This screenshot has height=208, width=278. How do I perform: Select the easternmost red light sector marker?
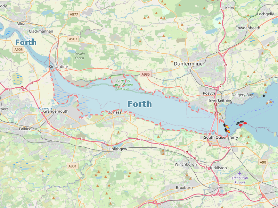tap(244, 122)
